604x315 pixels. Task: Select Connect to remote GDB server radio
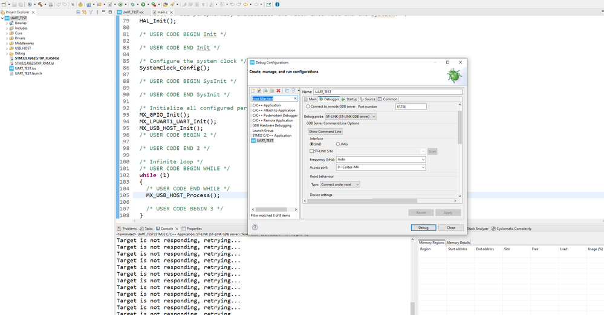coord(308,106)
